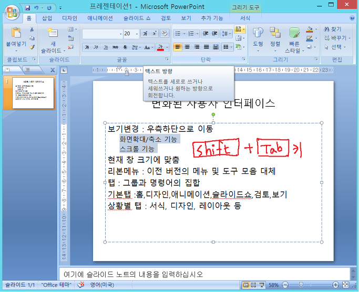Toggle text shadow S button

coord(125,47)
